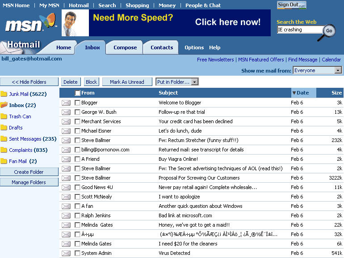344x258 pixels.
Task: Open People & Chat in top navigation
Action: coord(203,5)
